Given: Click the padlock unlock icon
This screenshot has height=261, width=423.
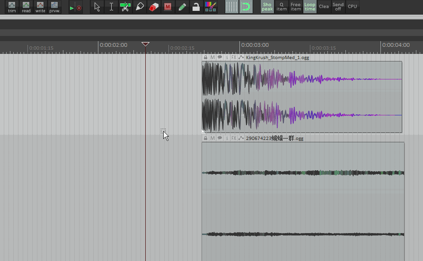Looking at the screenshot, I should [196, 7].
